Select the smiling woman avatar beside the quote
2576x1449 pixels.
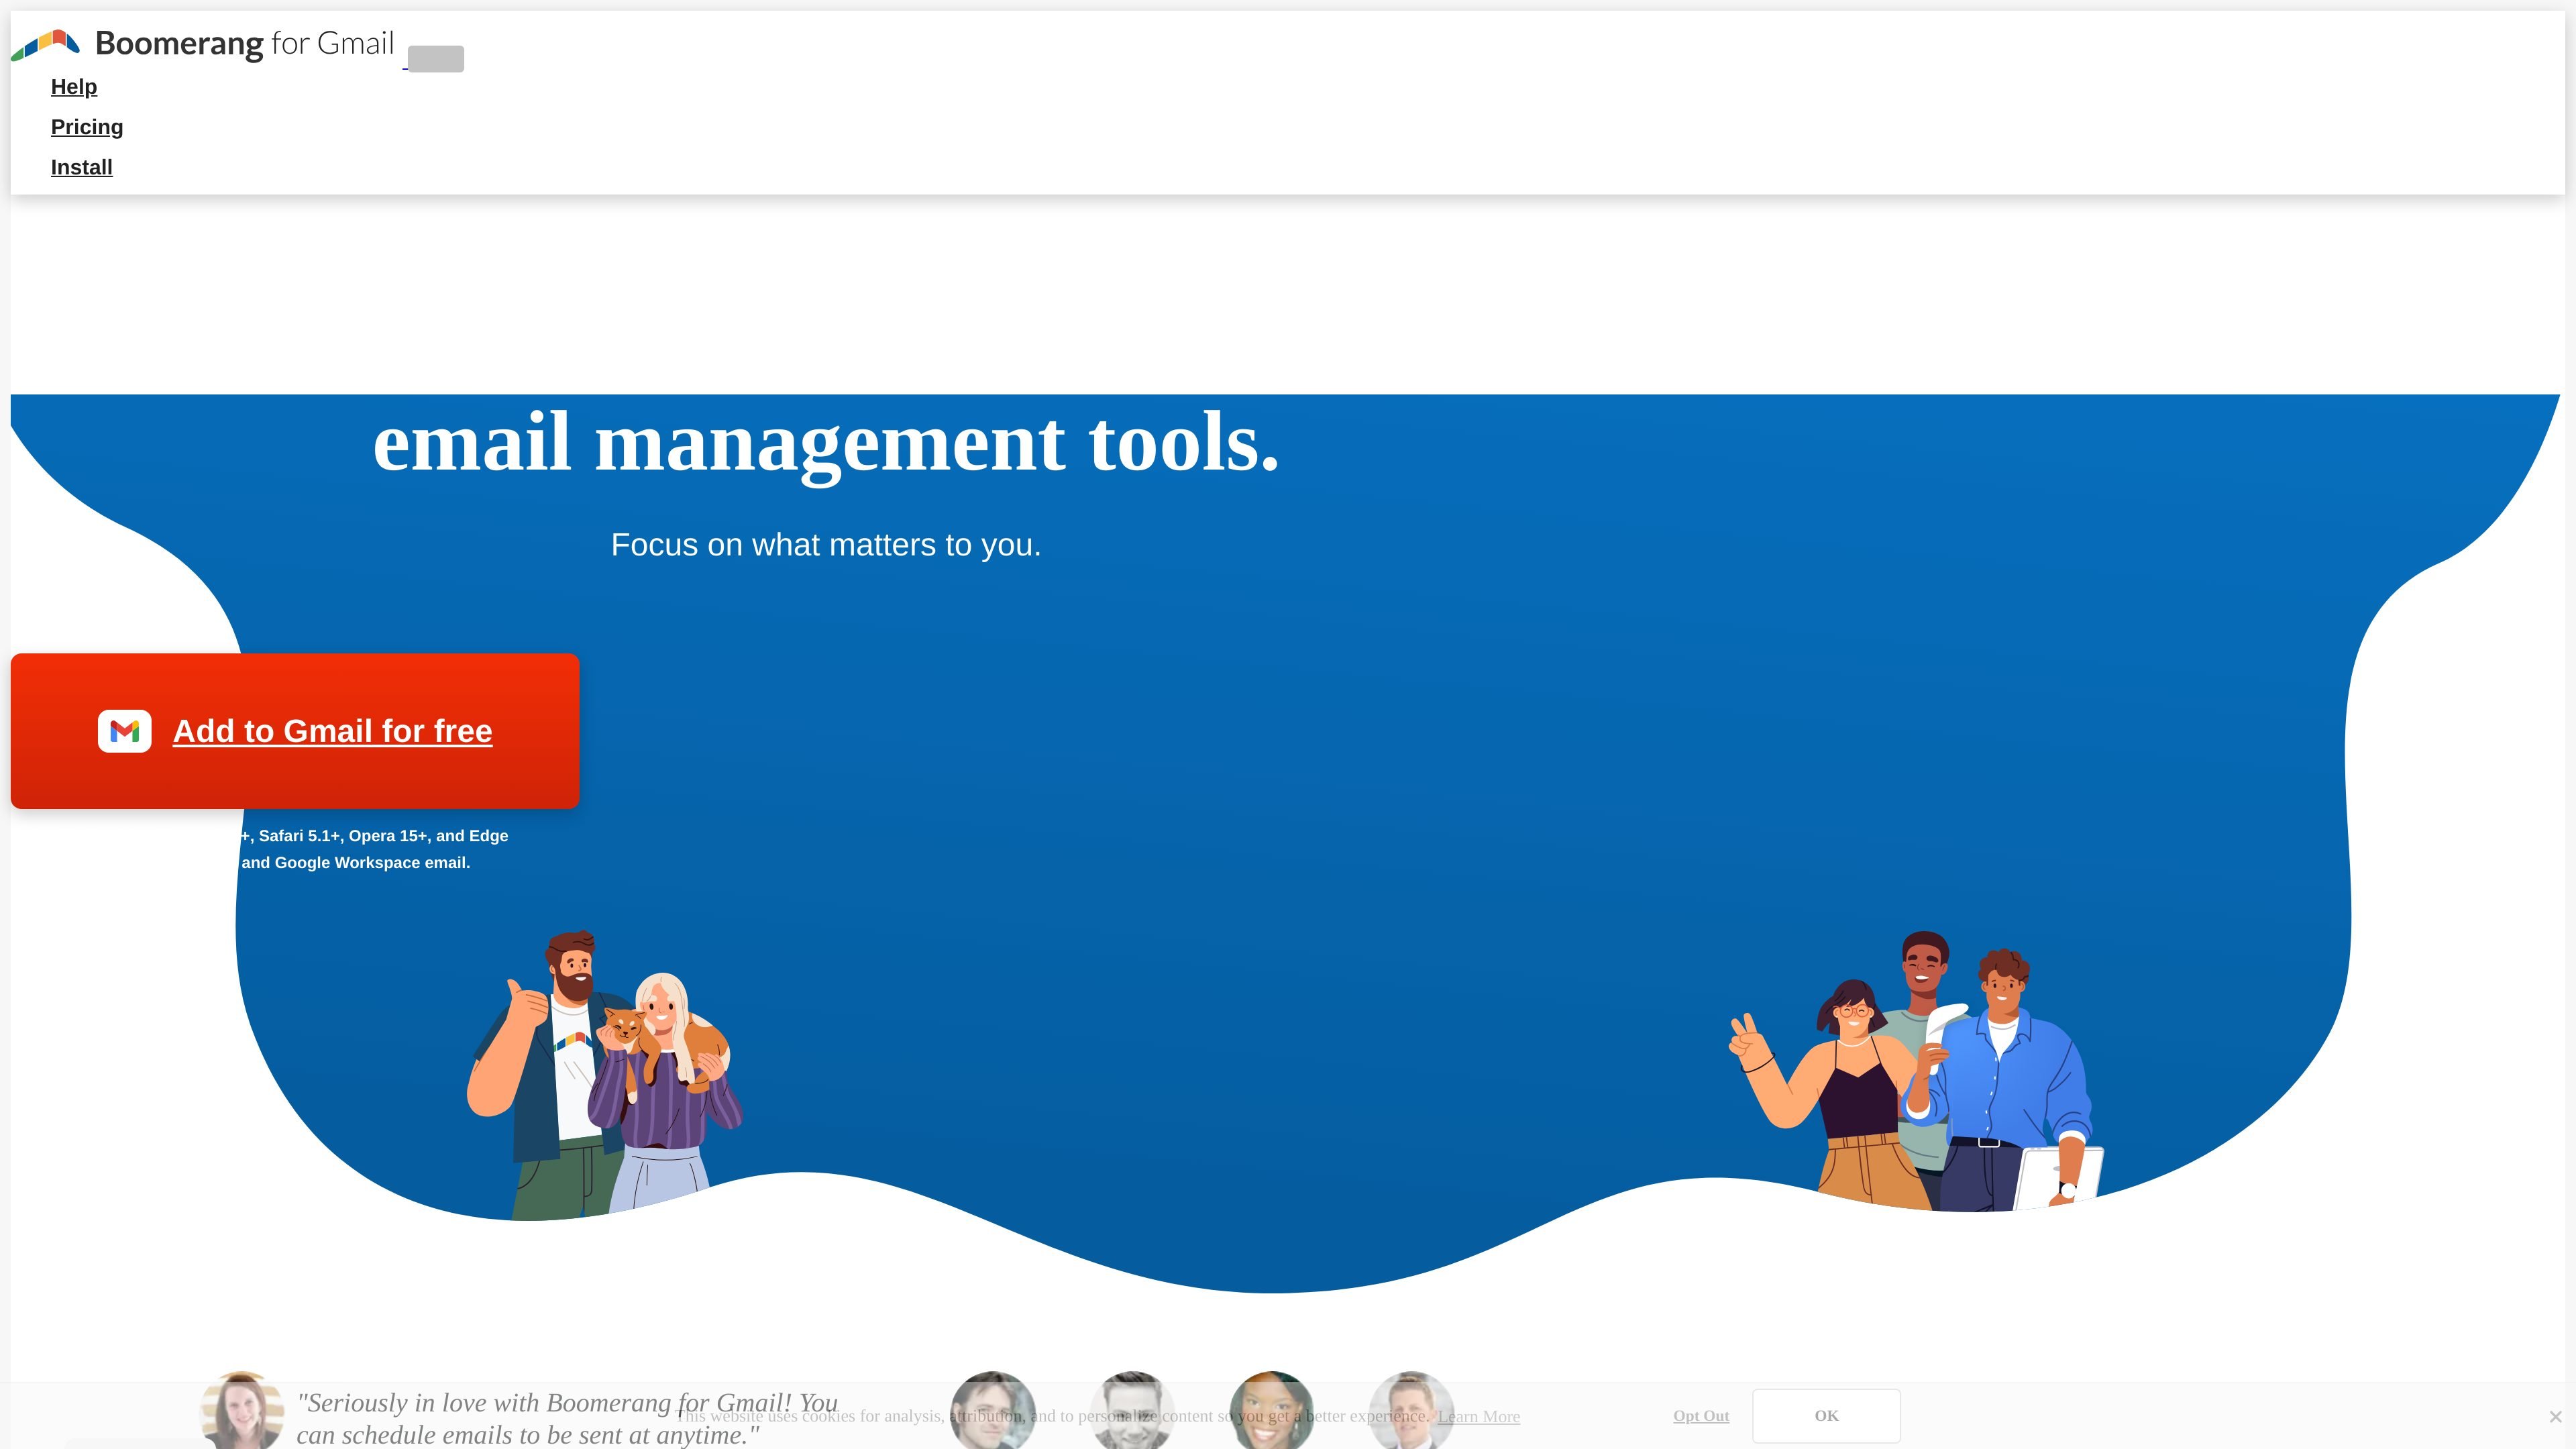pyautogui.click(x=242, y=1411)
